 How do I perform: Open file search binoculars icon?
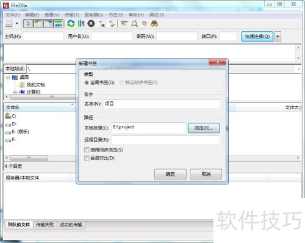coord(154,24)
